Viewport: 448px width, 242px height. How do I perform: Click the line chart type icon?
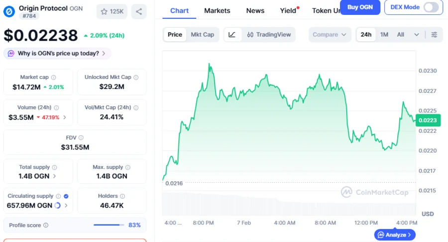[232, 35]
